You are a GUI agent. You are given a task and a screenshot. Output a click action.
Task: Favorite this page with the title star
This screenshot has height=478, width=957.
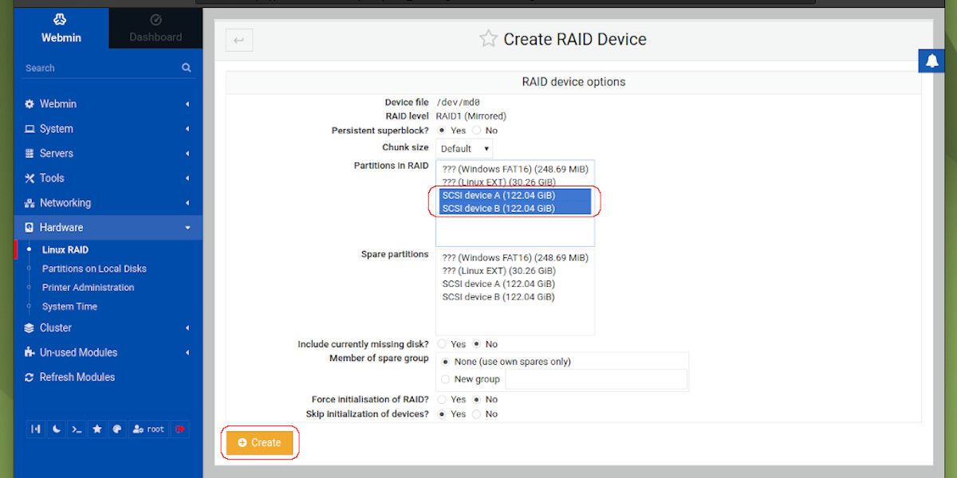(488, 37)
